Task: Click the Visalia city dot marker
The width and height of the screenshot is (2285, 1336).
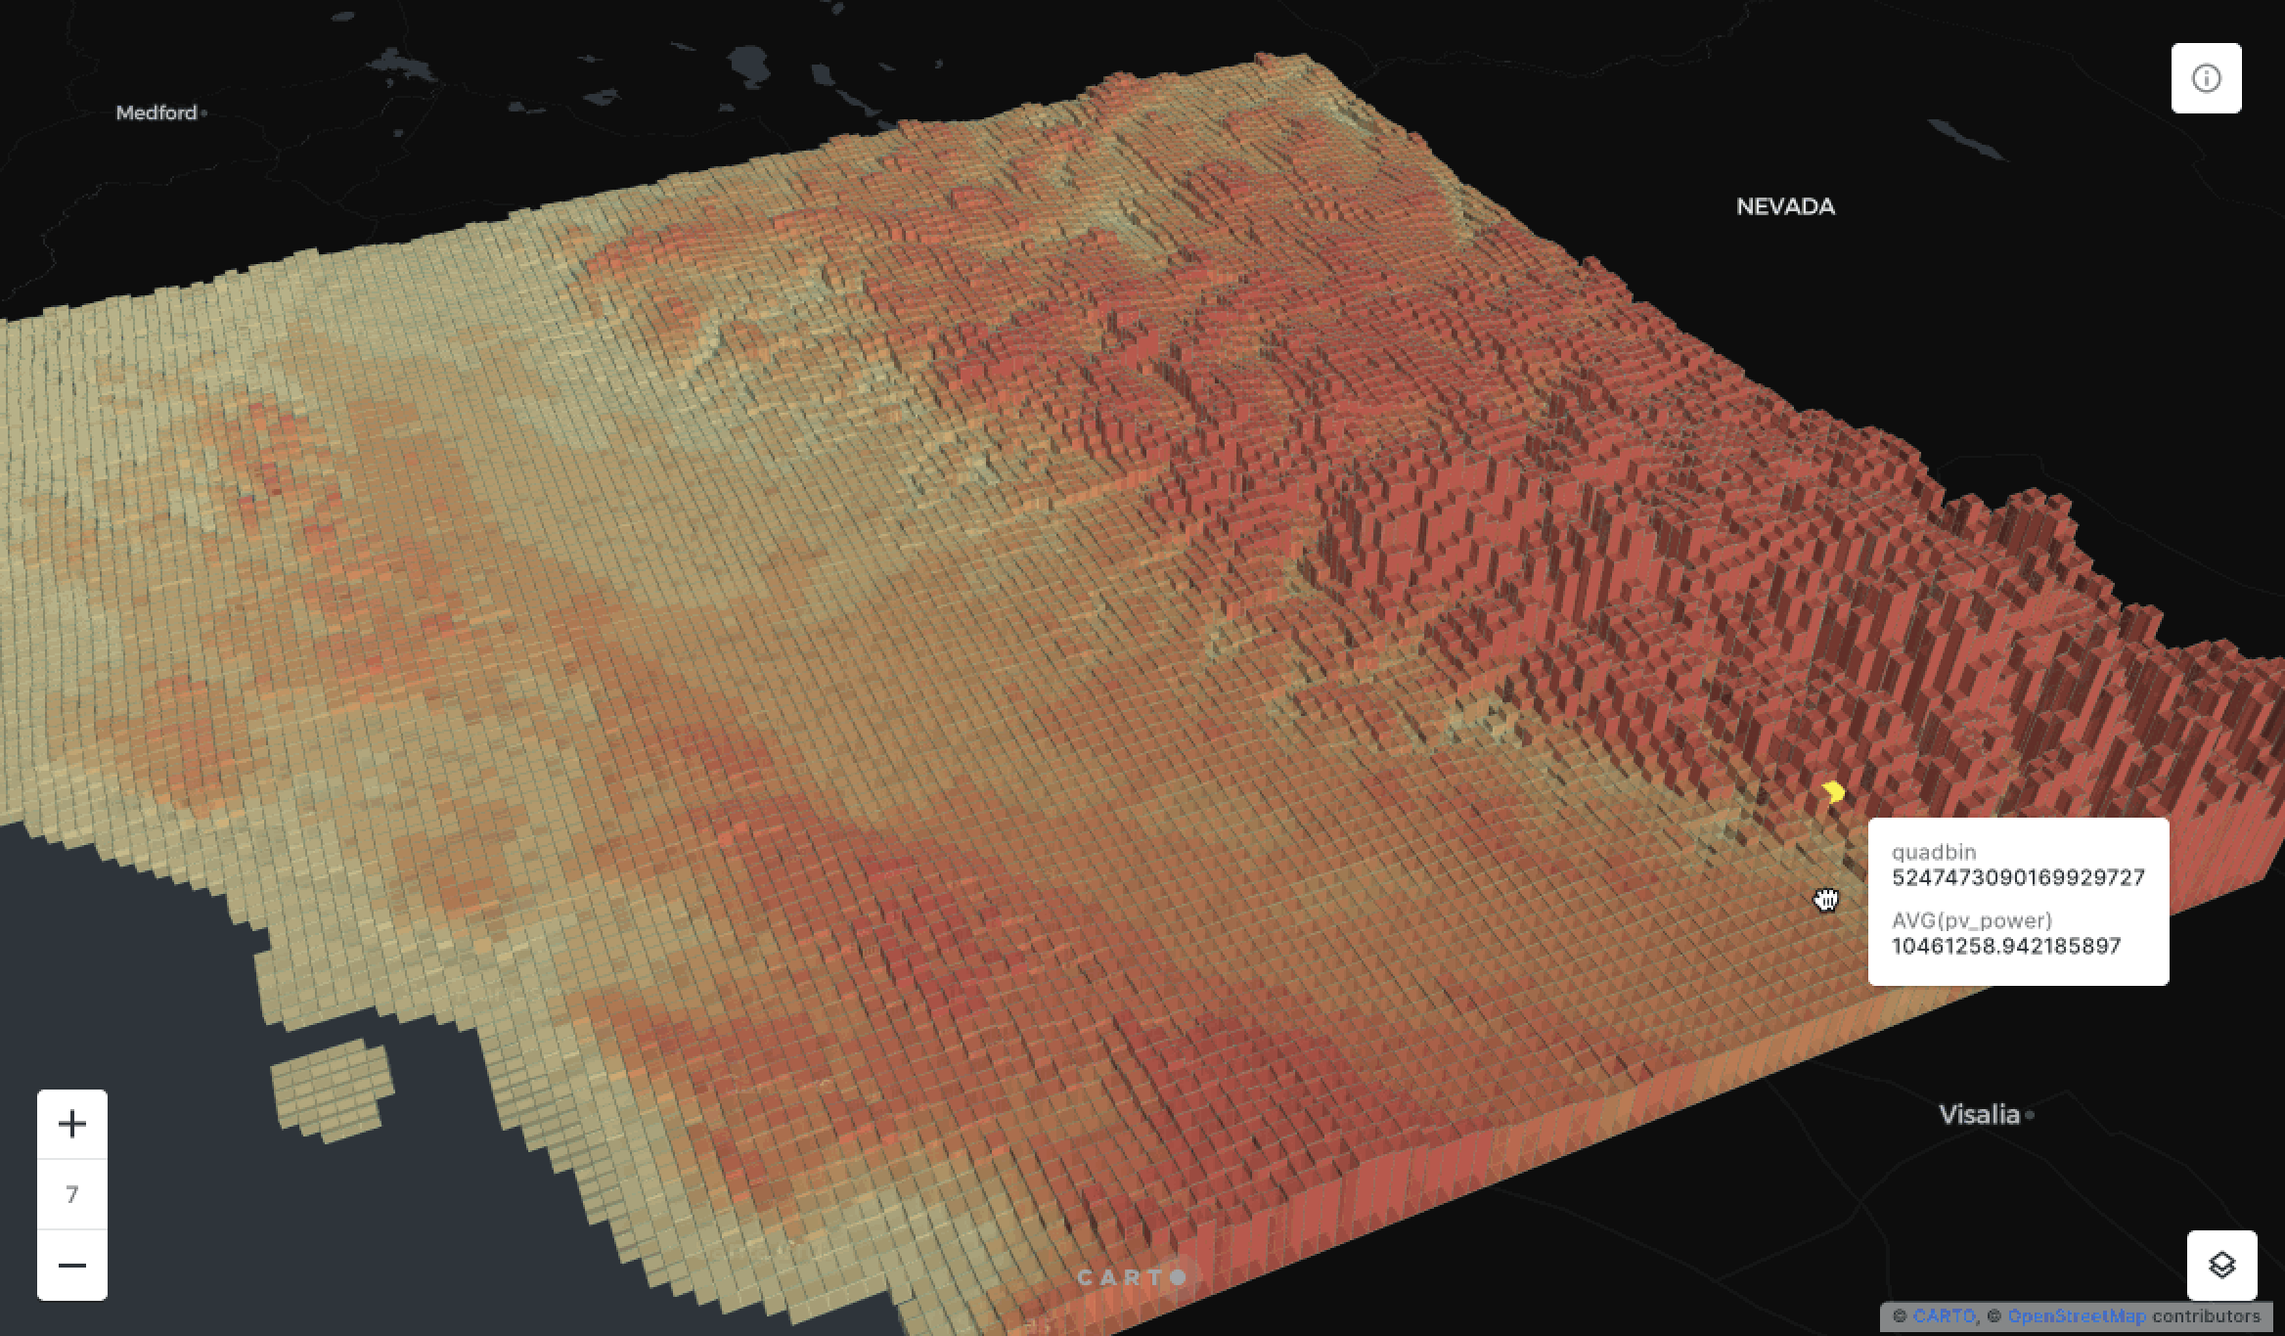Action: click(2030, 1115)
